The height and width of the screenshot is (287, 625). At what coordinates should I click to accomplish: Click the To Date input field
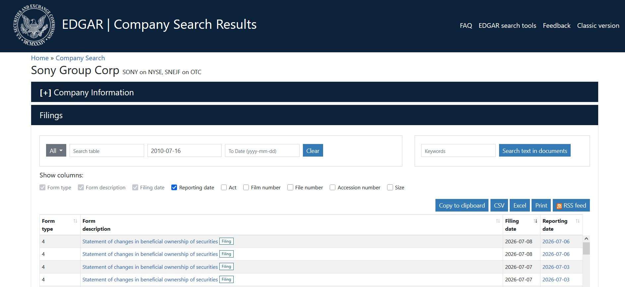pos(262,151)
